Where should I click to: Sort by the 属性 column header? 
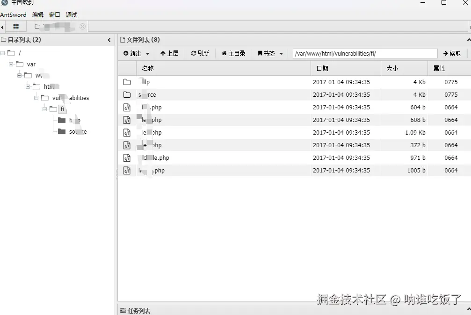click(x=449, y=68)
